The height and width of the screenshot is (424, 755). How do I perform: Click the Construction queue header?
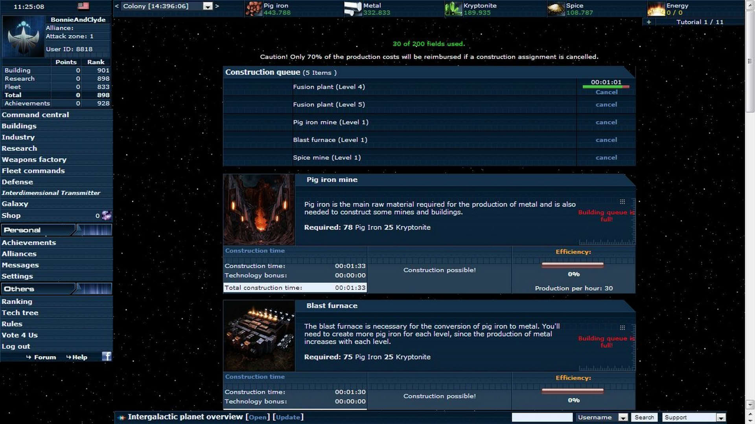(x=429, y=72)
